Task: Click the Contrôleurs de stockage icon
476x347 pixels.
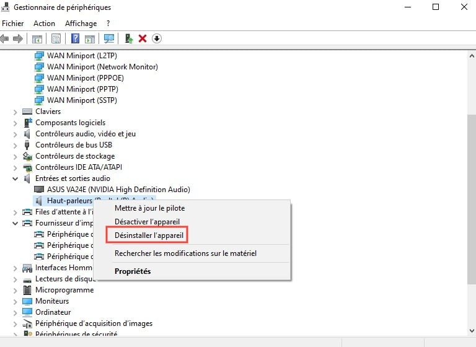Action: click(27, 156)
